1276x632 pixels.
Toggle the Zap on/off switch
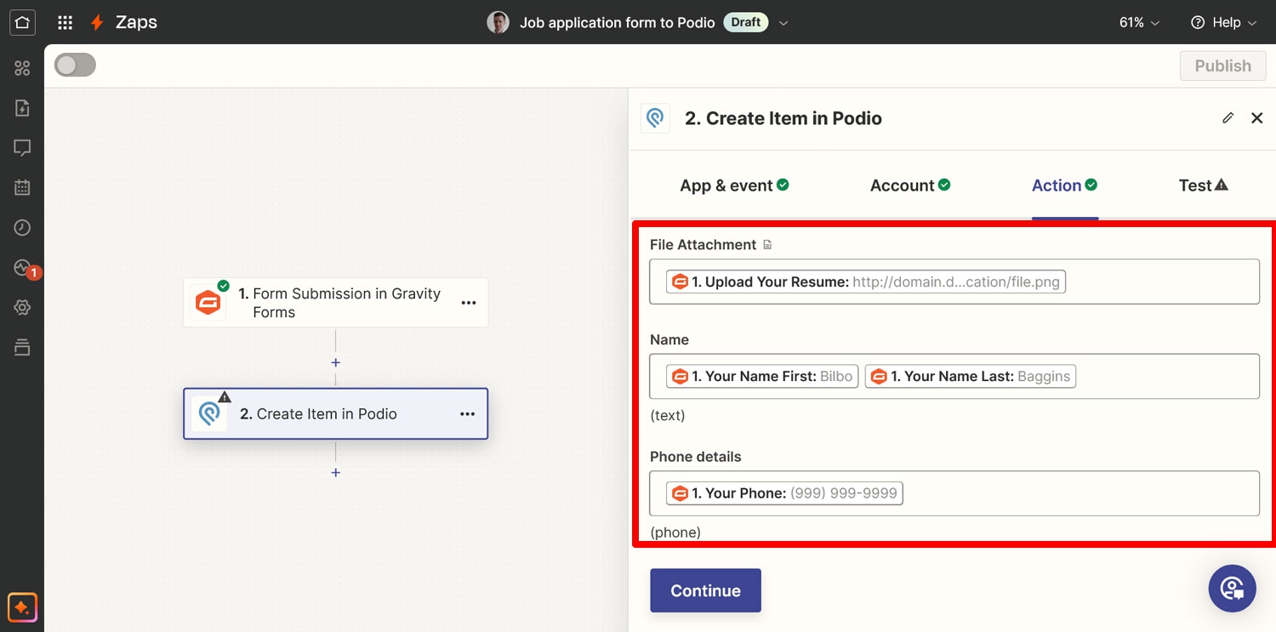click(75, 65)
